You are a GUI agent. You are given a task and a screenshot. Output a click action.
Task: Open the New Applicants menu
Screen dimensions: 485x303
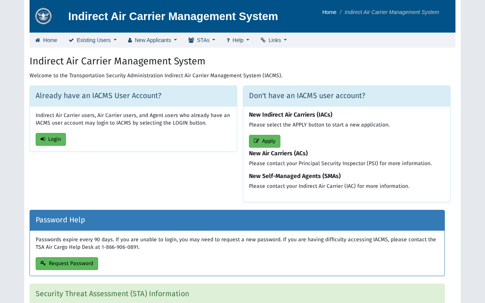152,40
